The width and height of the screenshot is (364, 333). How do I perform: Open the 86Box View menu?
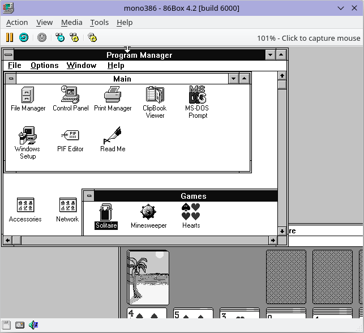coord(44,23)
